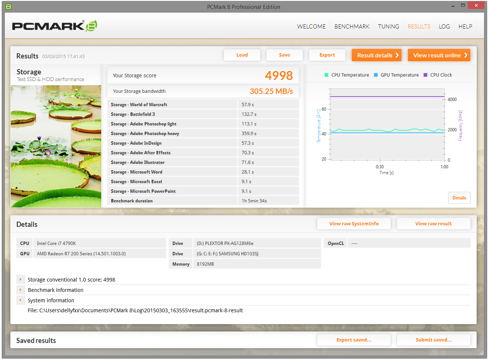Screen dimensions: 490x360
Task: Click View result online button
Action: (439, 55)
